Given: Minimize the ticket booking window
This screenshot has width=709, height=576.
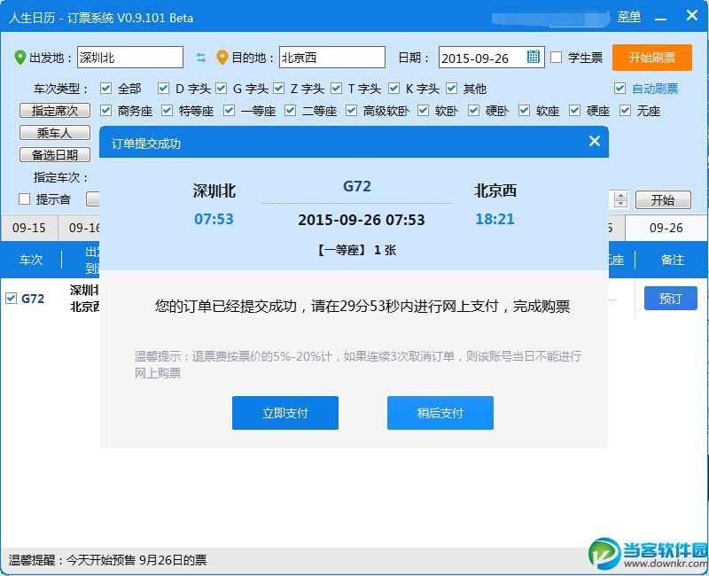Looking at the screenshot, I should coord(660,18).
